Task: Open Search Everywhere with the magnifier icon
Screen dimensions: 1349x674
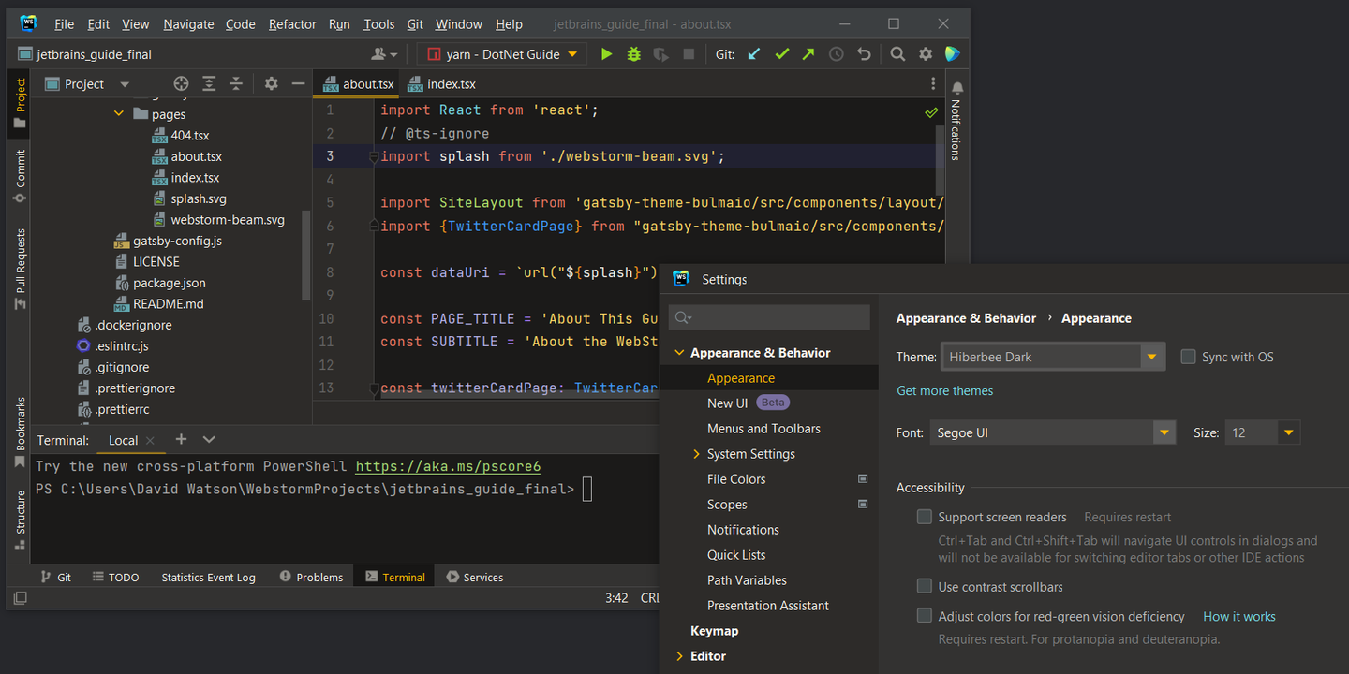Action: tap(897, 53)
